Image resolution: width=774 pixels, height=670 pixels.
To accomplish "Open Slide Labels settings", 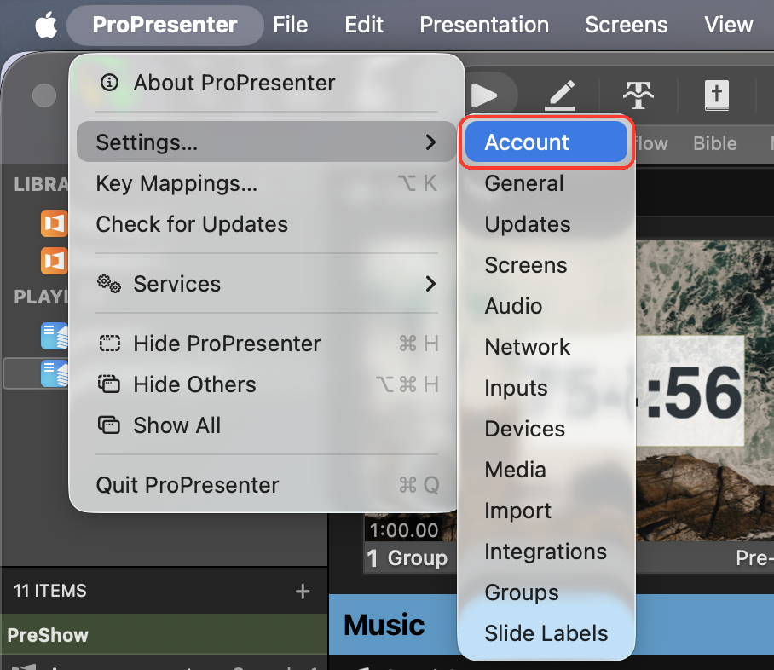I will pyautogui.click(x=546, y=634).
